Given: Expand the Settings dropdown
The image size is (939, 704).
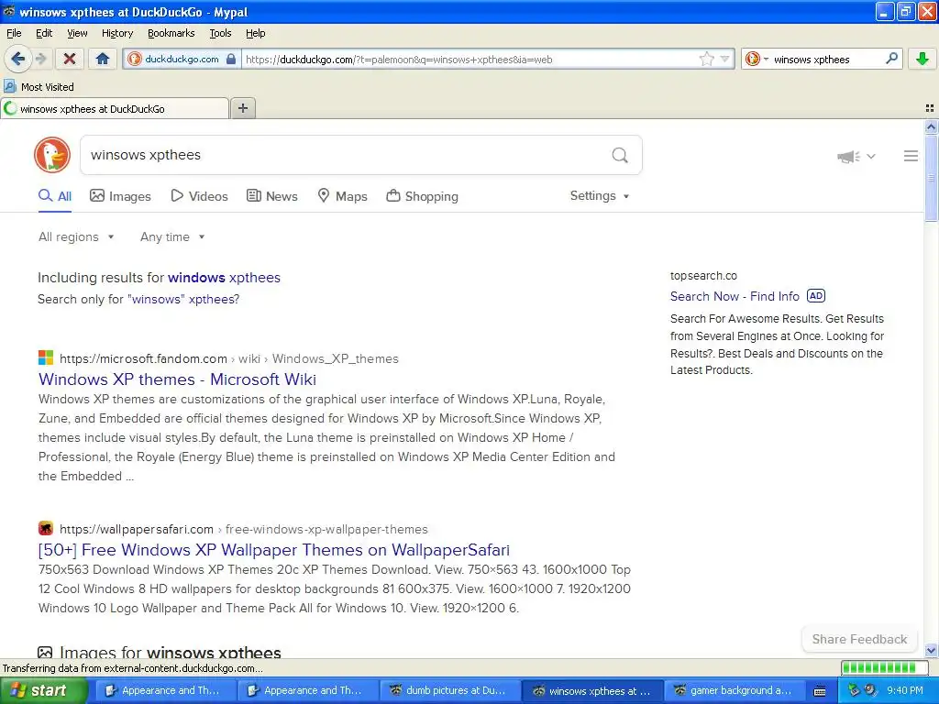Looking at the screenshot, I should click(x=600, y=196).
